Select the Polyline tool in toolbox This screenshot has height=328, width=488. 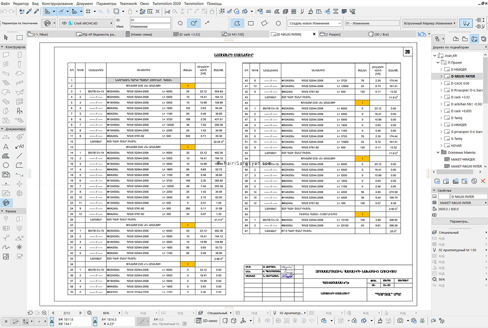click(20, 165)
